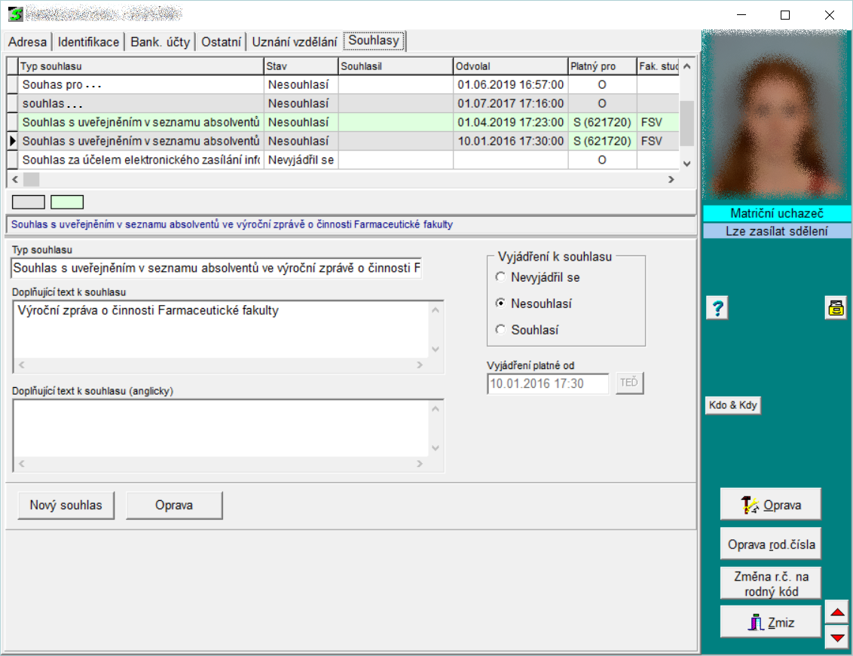Click the blue question mark help icon
Viewport: 853px width, 656px height.
(x=719, y=308)
